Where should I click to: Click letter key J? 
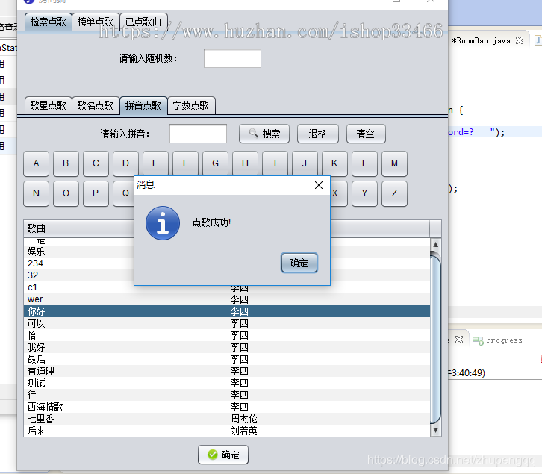(305, 163)
